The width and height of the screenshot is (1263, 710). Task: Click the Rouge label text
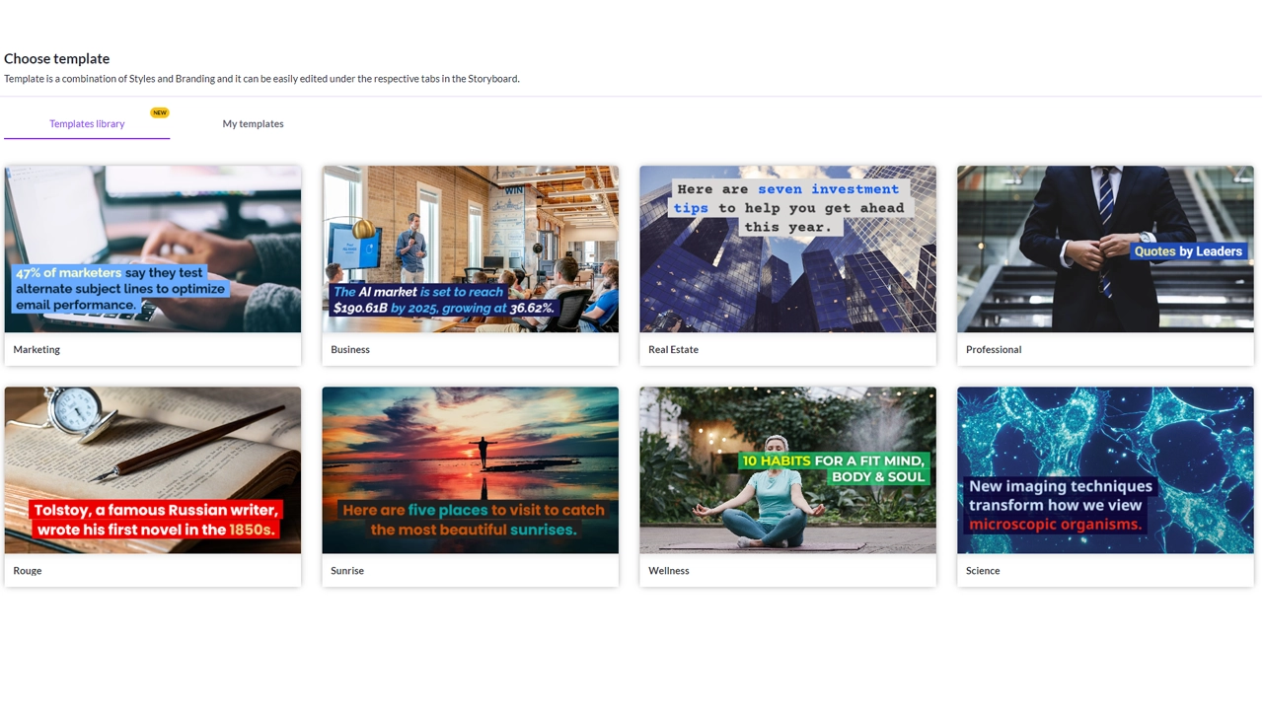click(28, 570)
